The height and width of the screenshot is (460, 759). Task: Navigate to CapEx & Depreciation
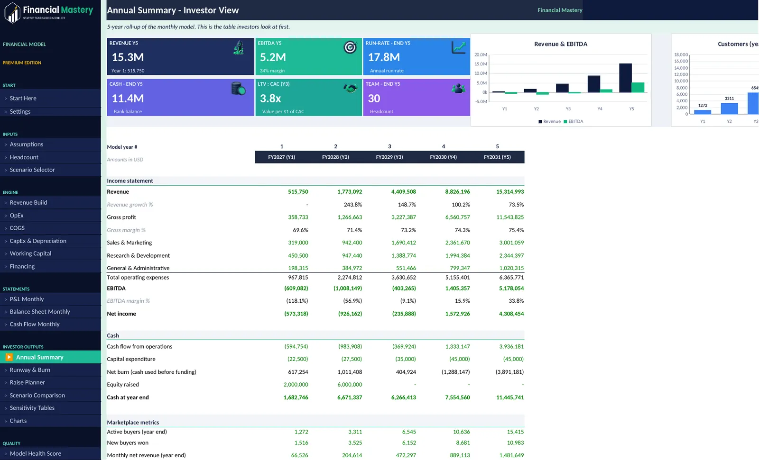pos(50,241)
